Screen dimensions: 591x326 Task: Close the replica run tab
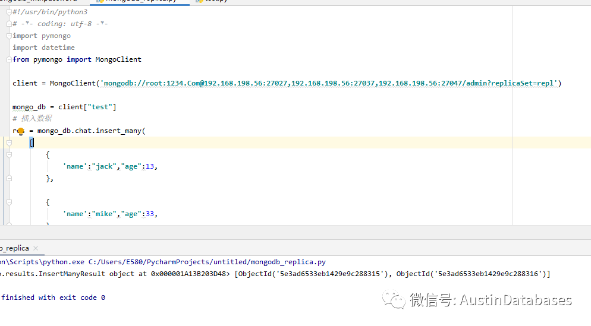coord(36,248)
